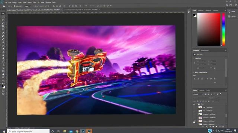Open Auto-Select Layer dropdown
Image resolution: width=238 pixels, height=133 pixels.
coord(28,6)
